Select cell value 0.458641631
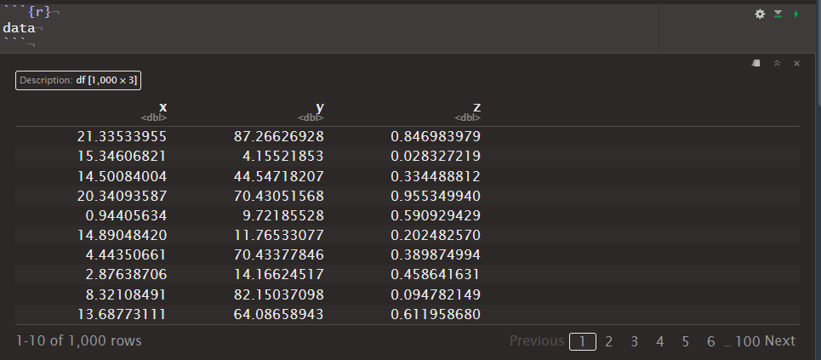The width and height of the screenshot is (821, 360). point(436,274)
